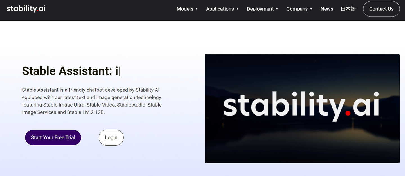Play the stability.ai video thumbnail
Screen dimensions: 405x176
pyautogui.click(x=302, y=109)
